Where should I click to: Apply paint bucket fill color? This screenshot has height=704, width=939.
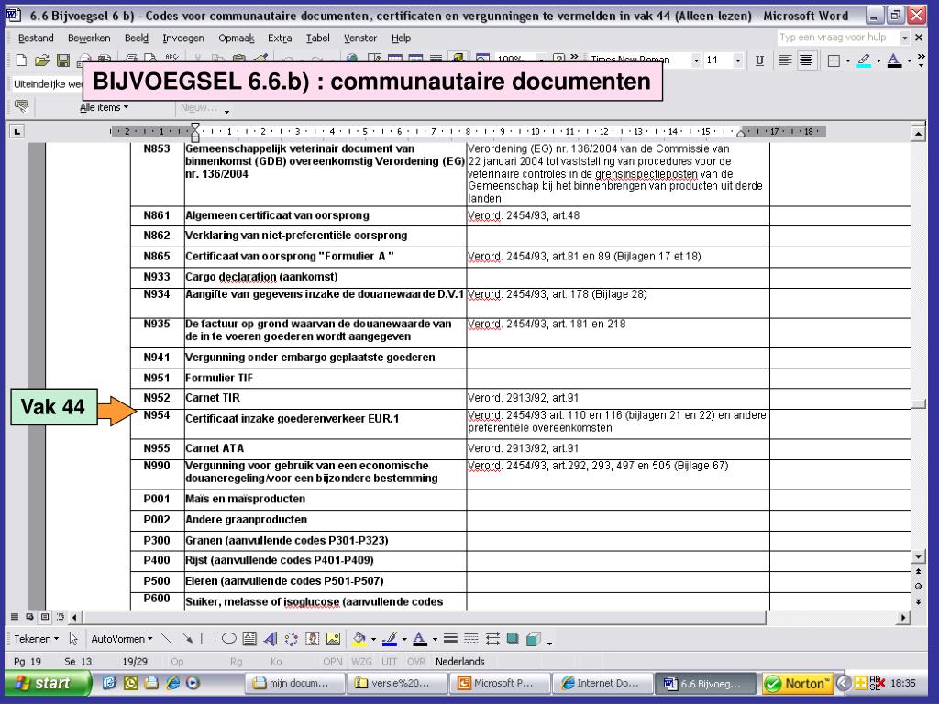(359, 639)
